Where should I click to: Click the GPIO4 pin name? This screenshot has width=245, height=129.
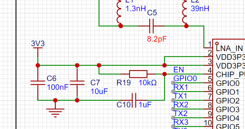(228, 119)
